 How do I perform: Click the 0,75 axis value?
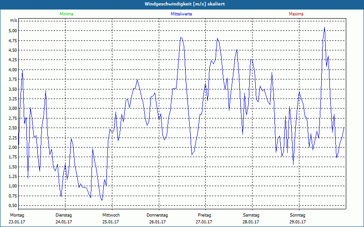point(13,196)
